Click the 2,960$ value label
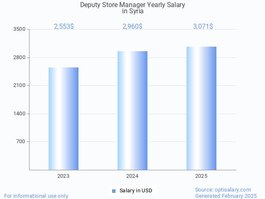This screenshot has width=265, height=199. click(x=132, y=26)
